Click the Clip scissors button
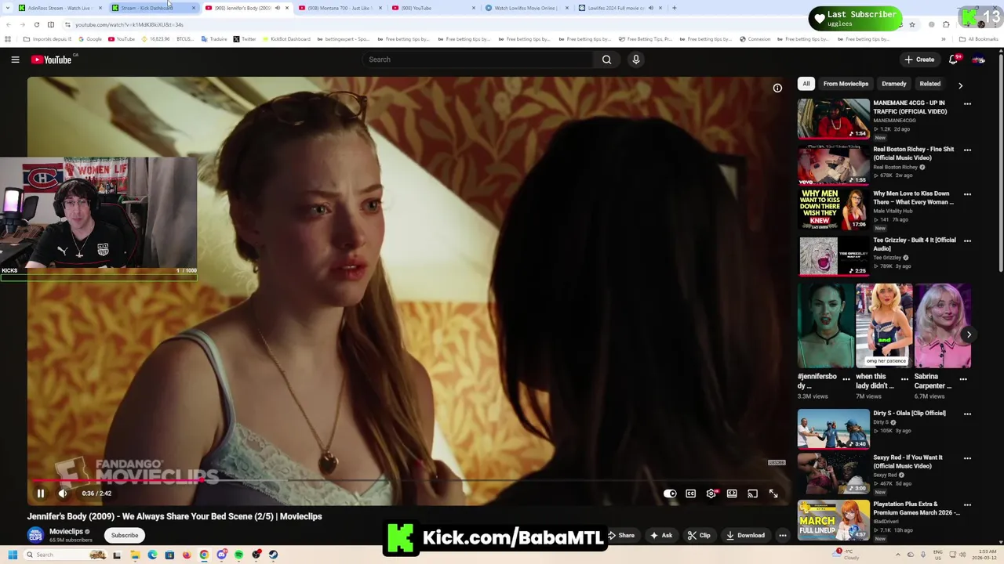Image resolution: width=1004 pixels, height=564 pixels. (x=699, y=535)
